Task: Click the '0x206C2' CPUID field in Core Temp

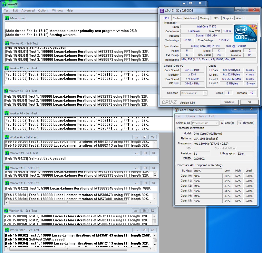Action: coord(223,158)
